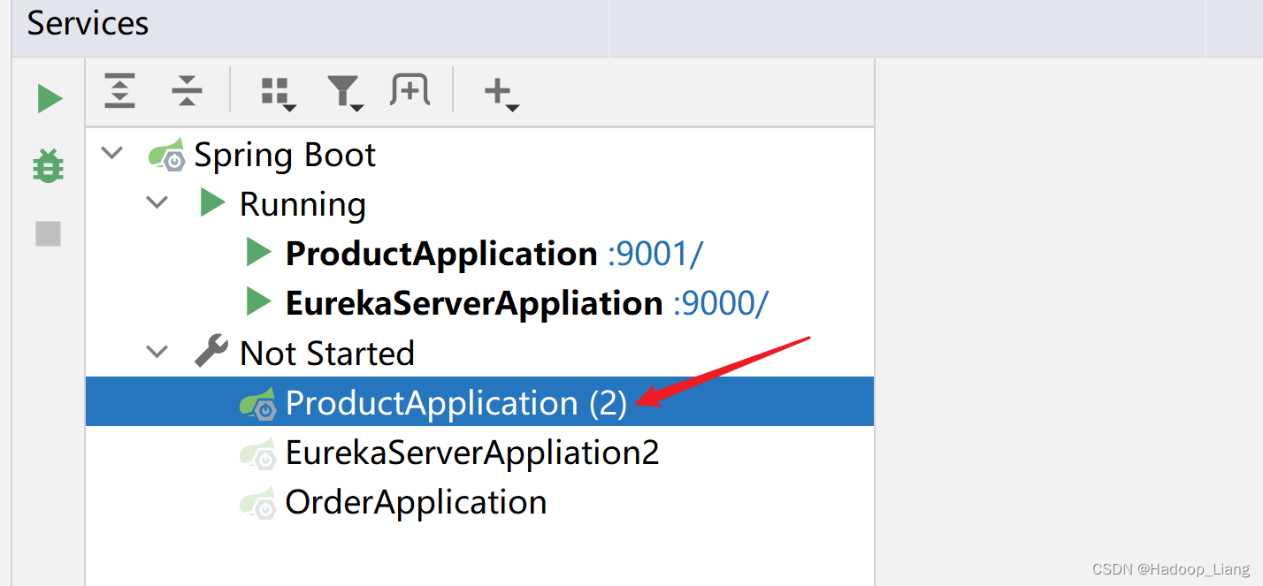Viewport: 1263px width, 586px height.
Task: Click the green Run button in sidebar
Action: click(x=50, y=98)
